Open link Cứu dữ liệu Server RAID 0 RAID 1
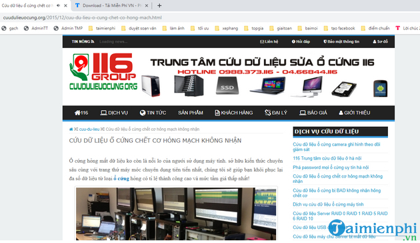This screenshot has width=420, height=243. (340, 216)
